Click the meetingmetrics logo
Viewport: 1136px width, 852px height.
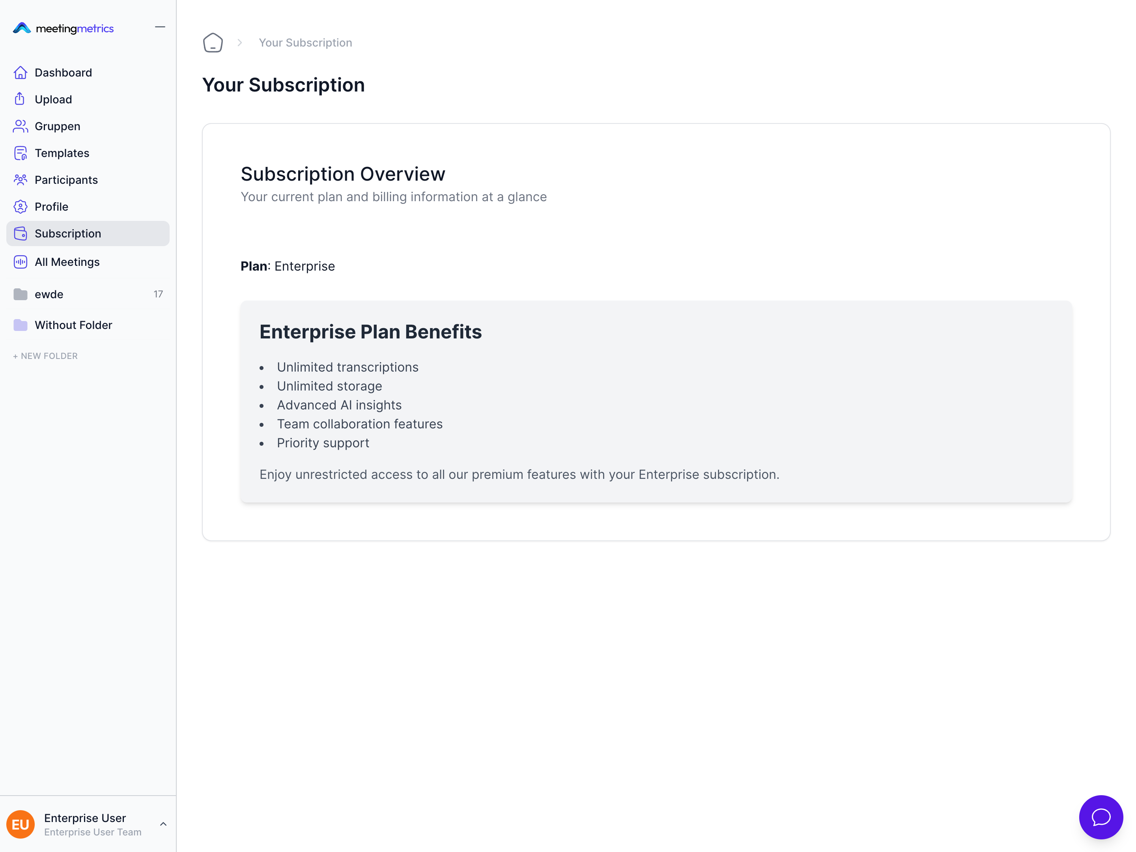coord(63,28)
